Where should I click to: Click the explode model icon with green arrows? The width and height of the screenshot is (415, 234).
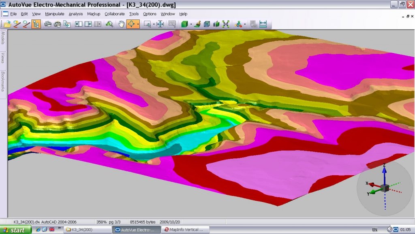226,24
